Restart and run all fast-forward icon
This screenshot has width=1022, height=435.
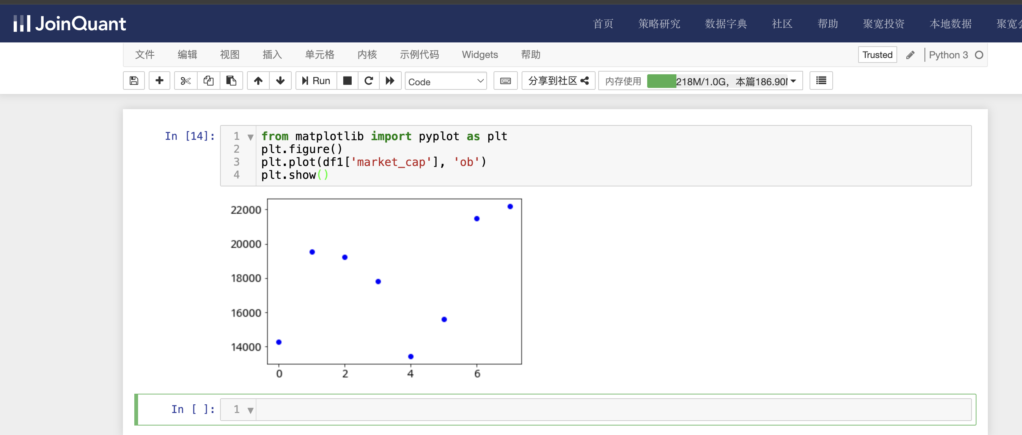click(390, 81)
